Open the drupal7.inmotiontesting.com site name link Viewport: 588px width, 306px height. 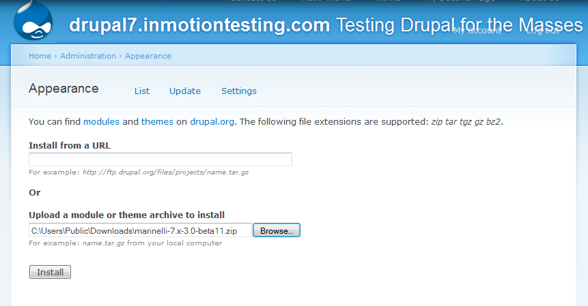click(199, 26)
